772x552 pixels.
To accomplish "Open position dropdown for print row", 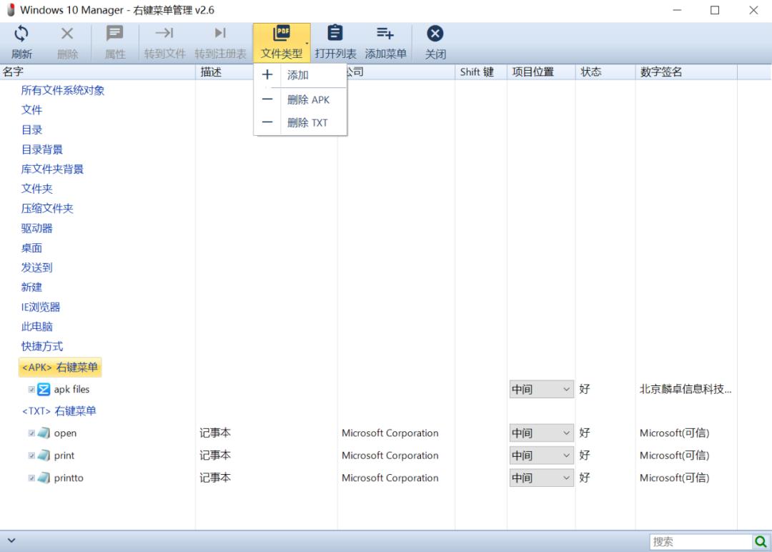I will click(x=542, y=455).
